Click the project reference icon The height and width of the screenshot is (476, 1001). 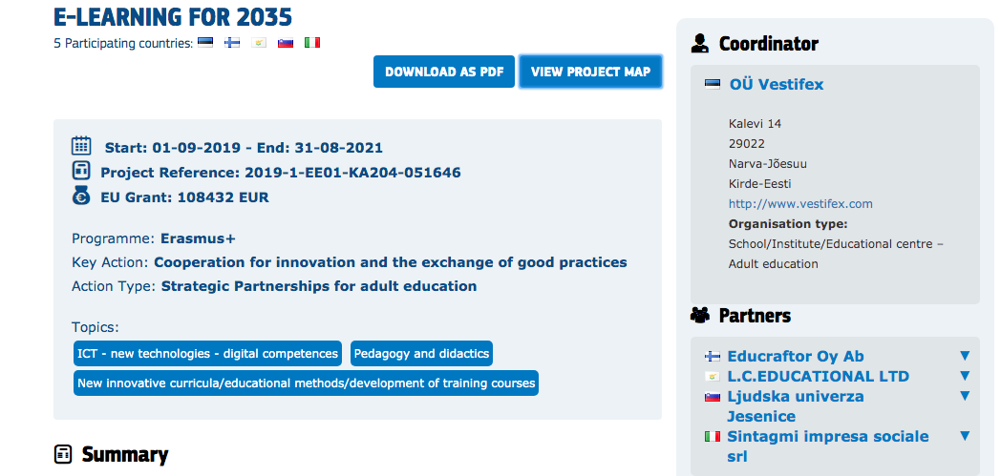tap(81, 171)
